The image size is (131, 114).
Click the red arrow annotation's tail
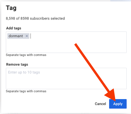[x=75, y=44]
